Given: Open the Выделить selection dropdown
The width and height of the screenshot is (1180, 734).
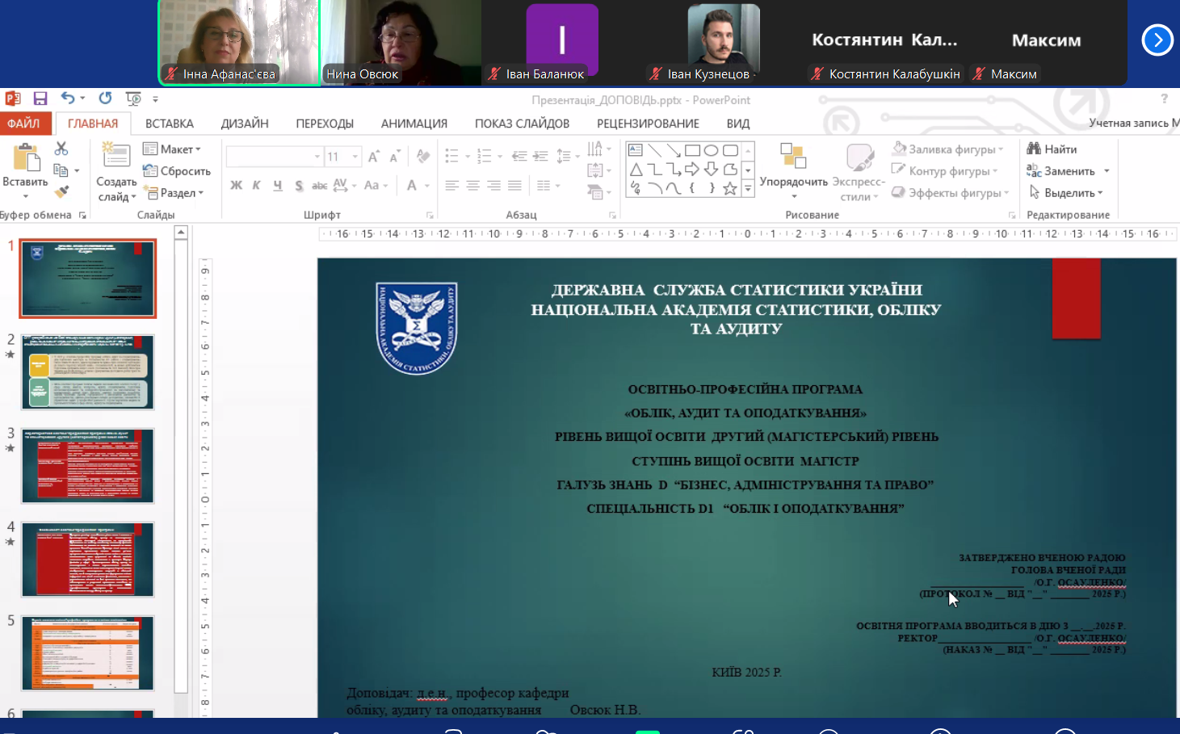Looking at the screenshot, I should [x=1066, y=193].
